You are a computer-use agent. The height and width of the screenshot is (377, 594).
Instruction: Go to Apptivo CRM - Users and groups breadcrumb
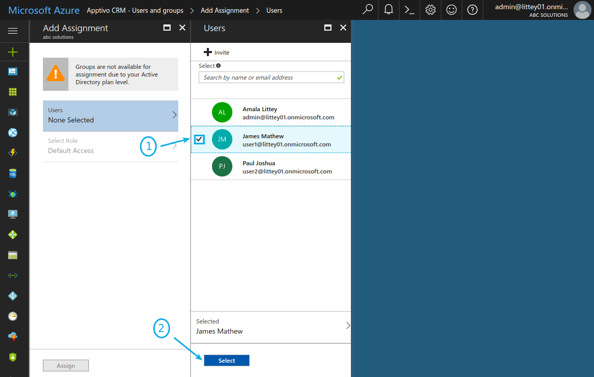pos(135,11)
